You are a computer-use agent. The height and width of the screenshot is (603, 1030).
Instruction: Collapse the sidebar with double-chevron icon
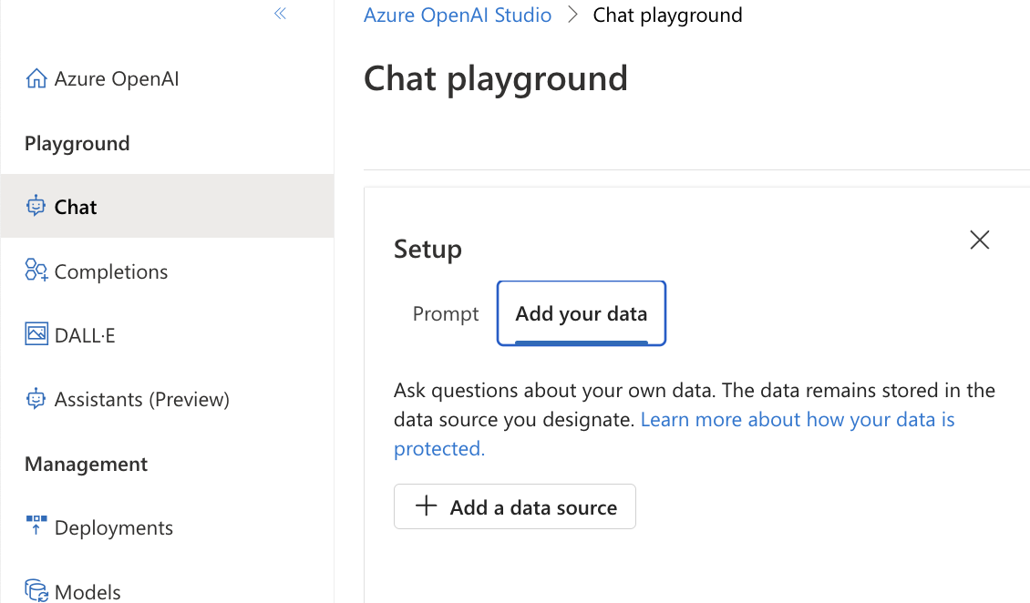click(281, 13)
